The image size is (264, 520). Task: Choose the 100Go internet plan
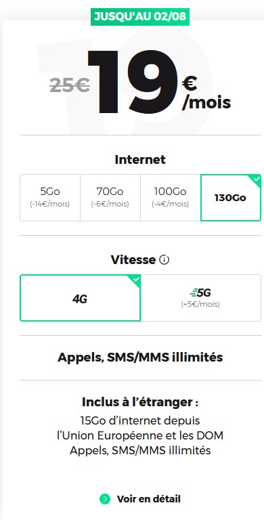(171, 198)
